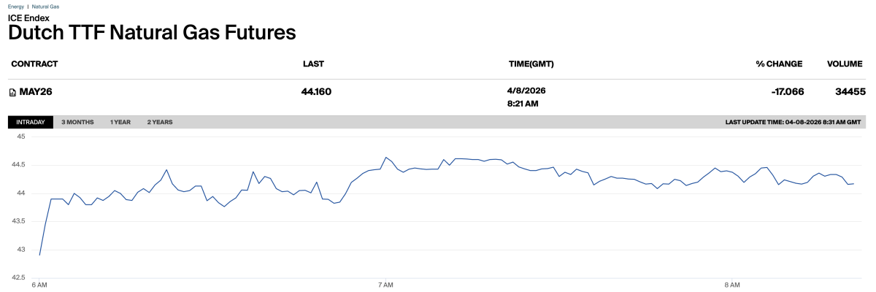Switch chart to 2 YEARS view
The image size is (876, 292).
(x=160, y=122)
